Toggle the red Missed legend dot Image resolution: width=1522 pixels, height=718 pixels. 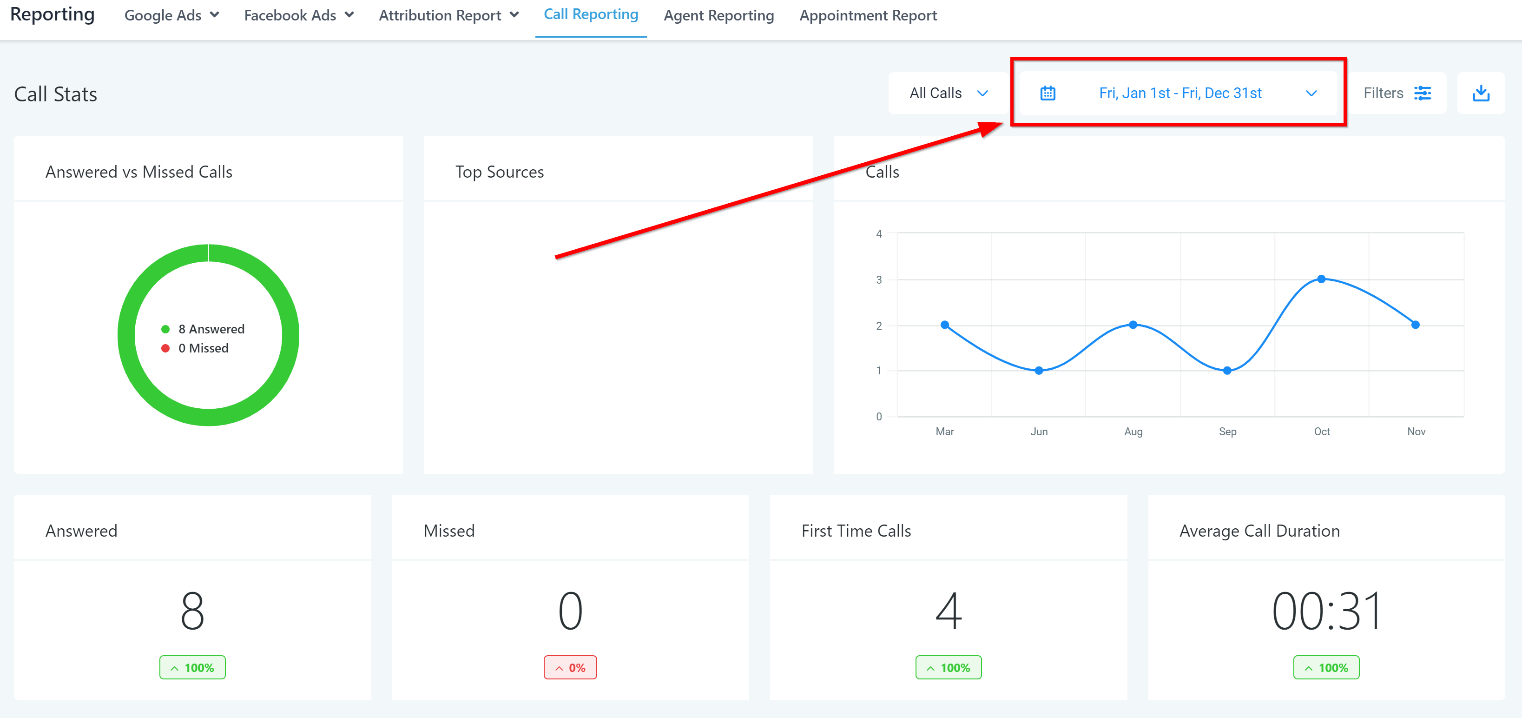click(165, 348)
